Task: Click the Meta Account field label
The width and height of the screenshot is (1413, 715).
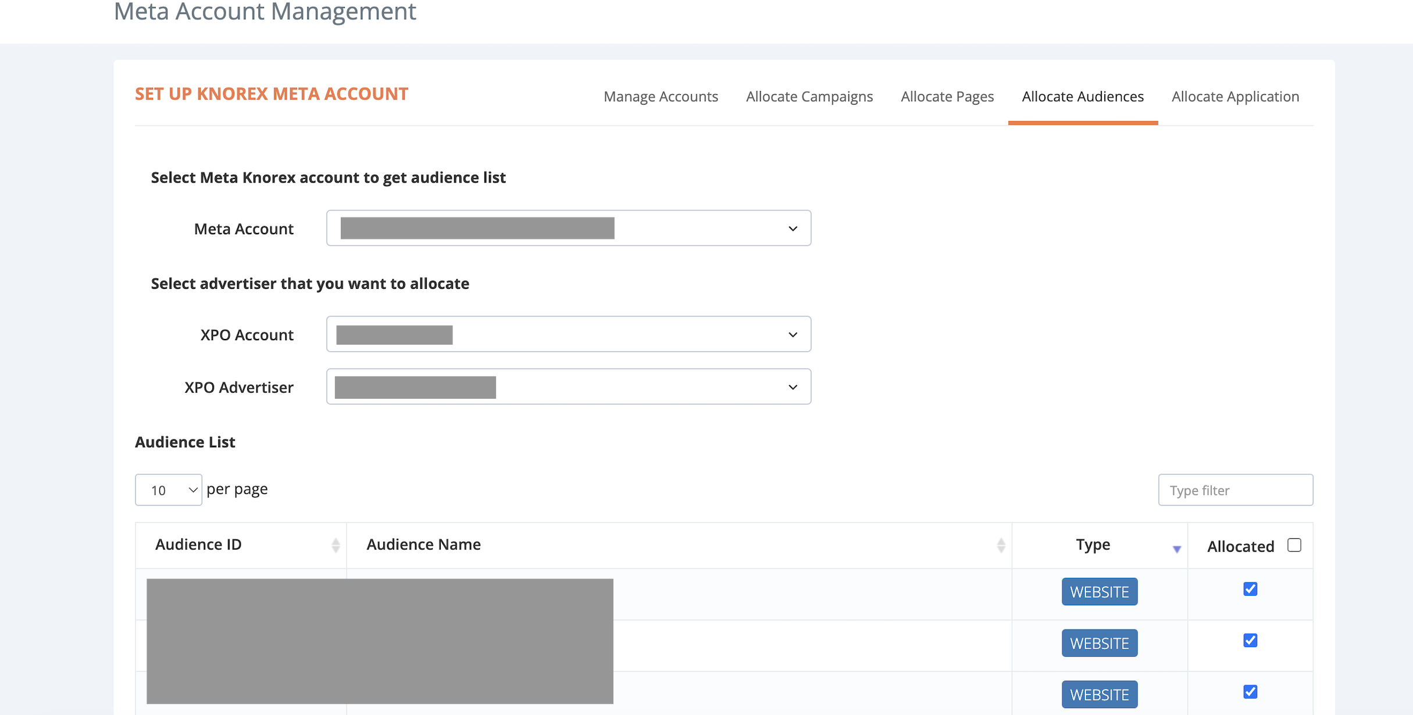Action: coord(244,229)
